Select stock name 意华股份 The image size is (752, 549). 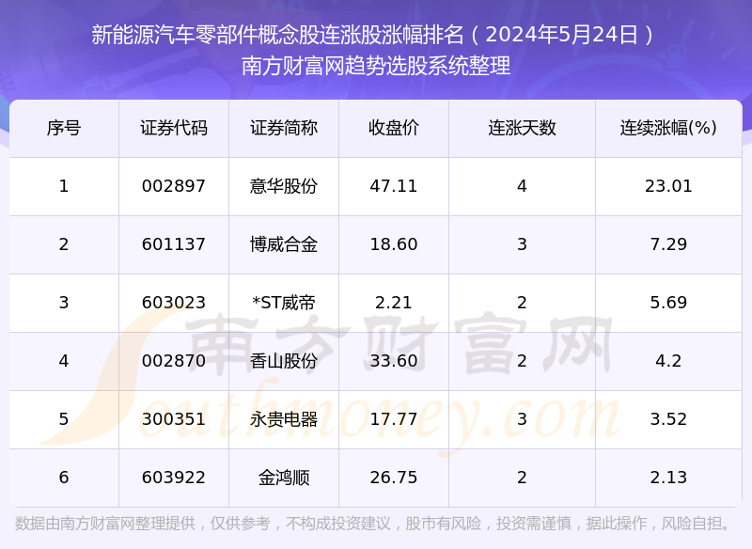(284, 186)
